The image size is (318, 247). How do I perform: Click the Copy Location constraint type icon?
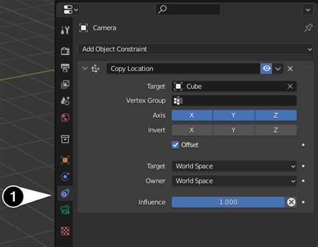pyautogui.click(x=95, y=68)
